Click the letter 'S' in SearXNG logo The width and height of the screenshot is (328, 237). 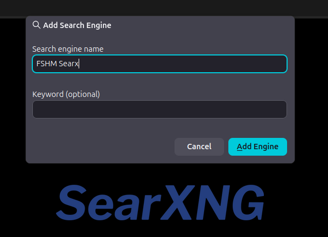(75, 203)
